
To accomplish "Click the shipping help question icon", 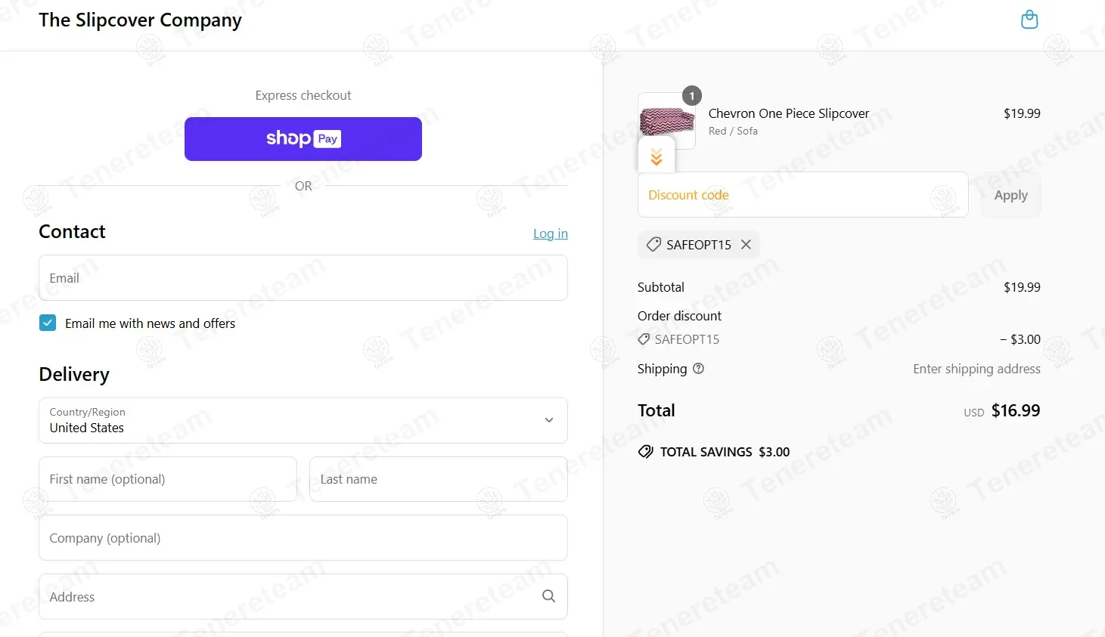I will point(699,369).
